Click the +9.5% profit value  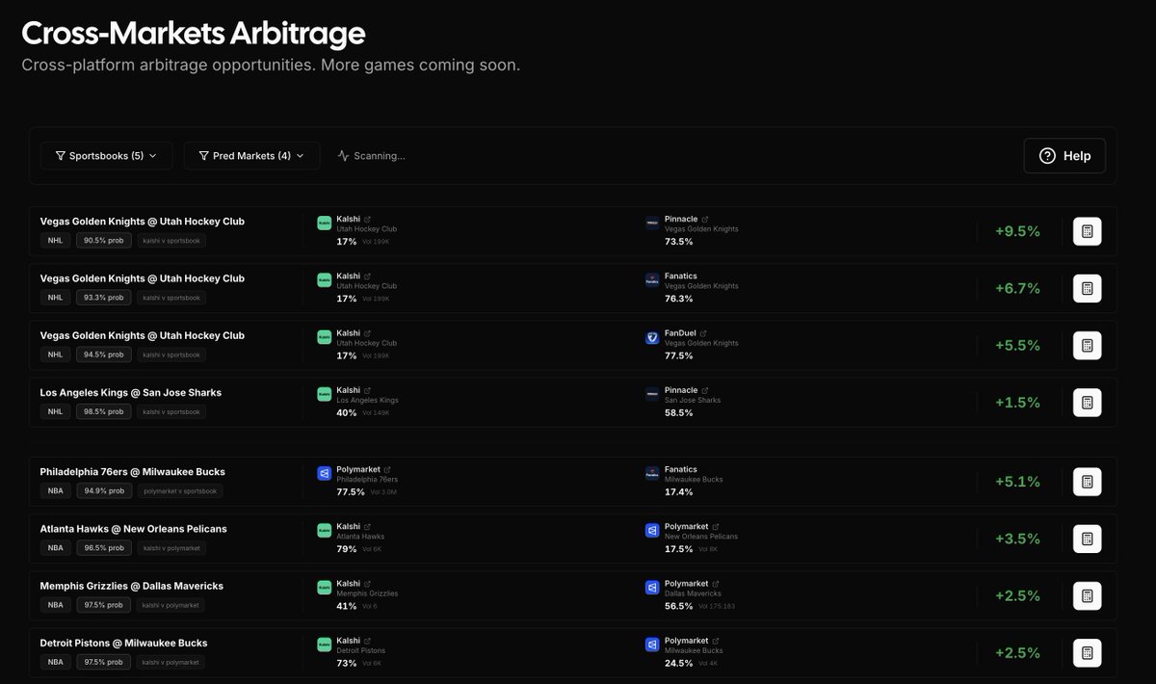pos(1017,231)
